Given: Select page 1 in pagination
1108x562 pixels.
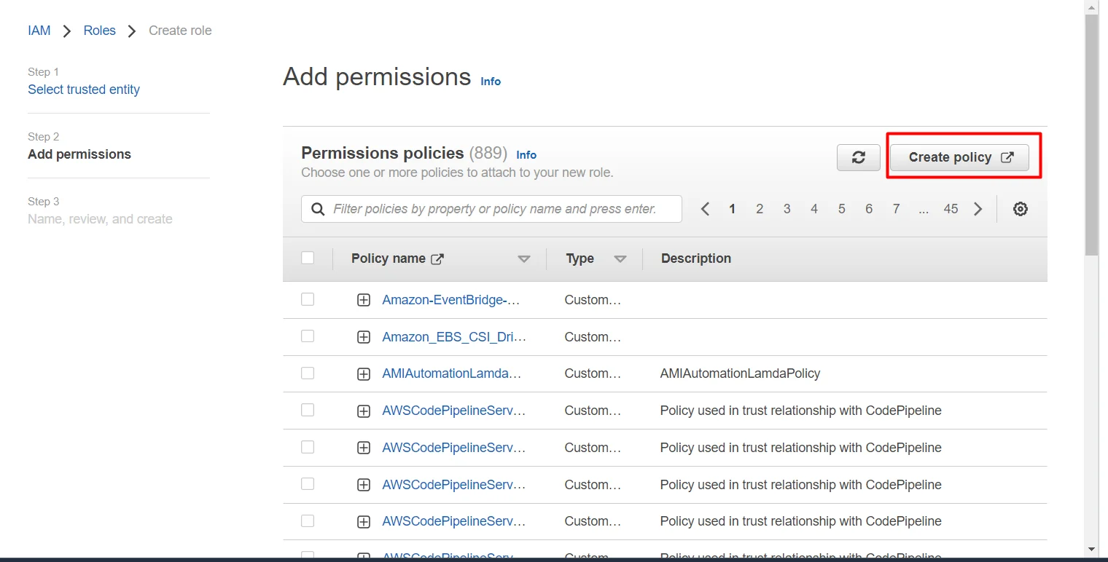Looking at the screenshot, I should coord(732,209).
